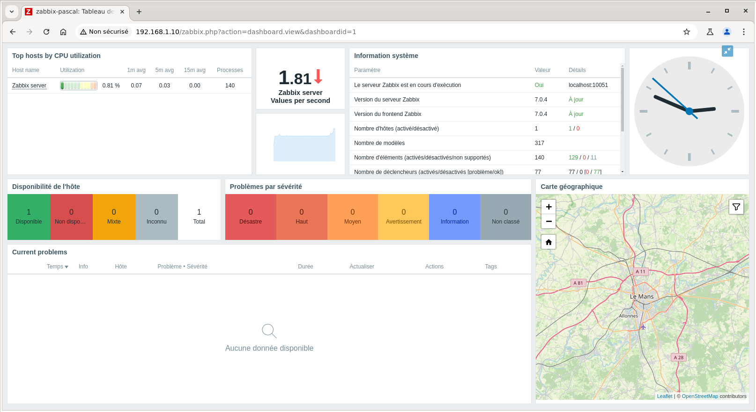This screenshot has height=412, width=756.
Task: Click the Processes value 140
Action: 230,86
